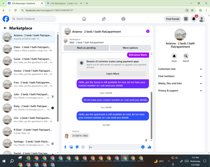The height and width of the screenshot is (167, 210).
Task: Expand Media, files and links section
Action: [x=180, y=83]
